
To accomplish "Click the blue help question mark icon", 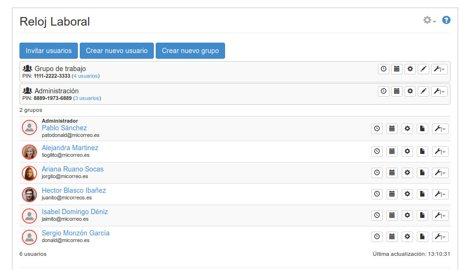I will 446,20.
